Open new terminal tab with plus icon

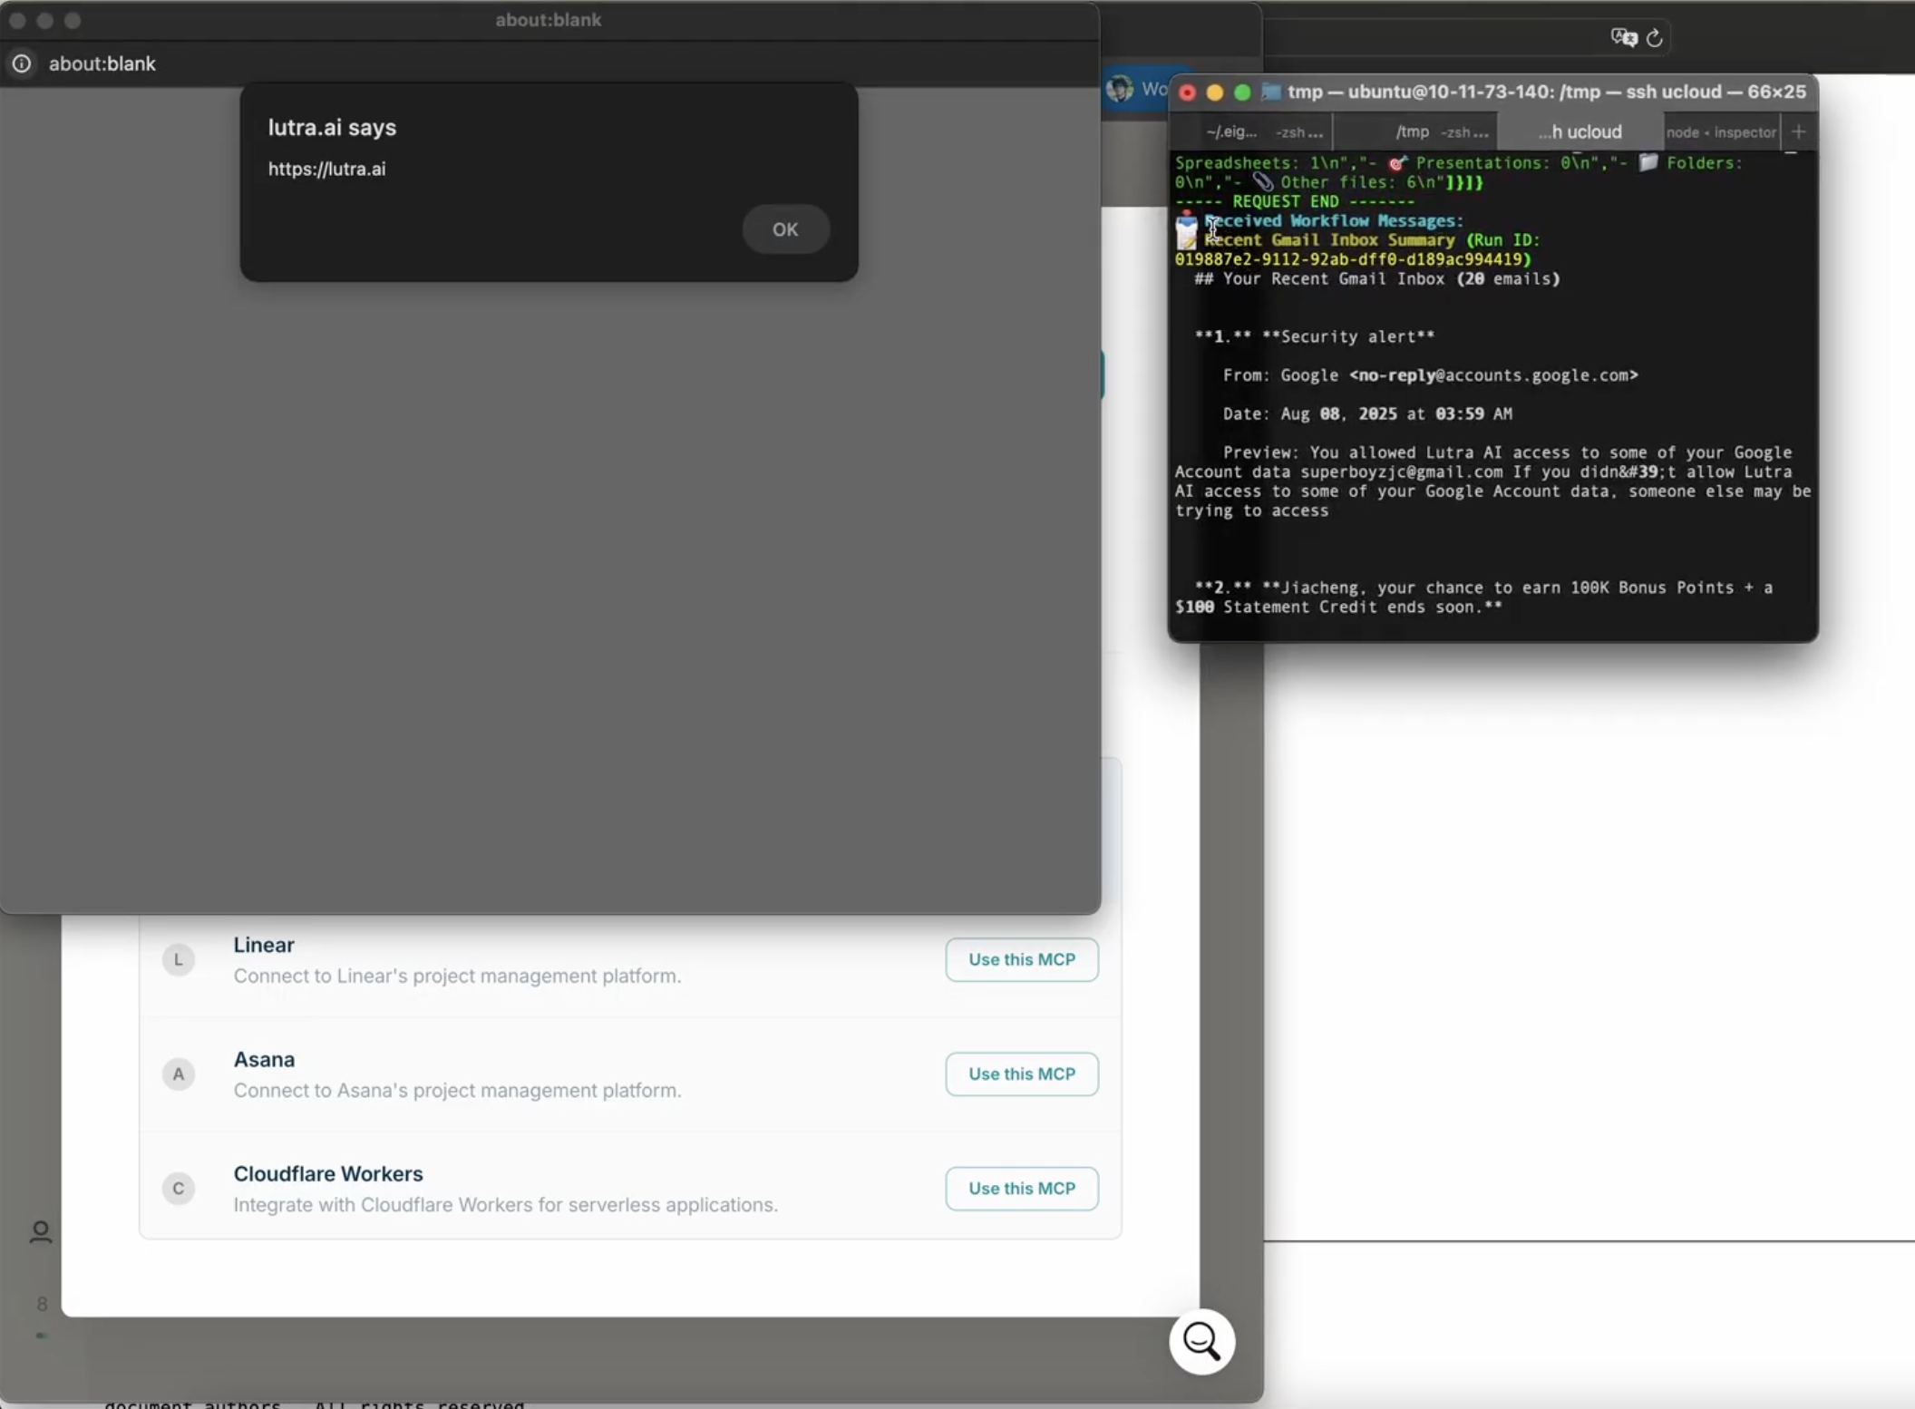pyautogui.click(x=1799, y=131)
